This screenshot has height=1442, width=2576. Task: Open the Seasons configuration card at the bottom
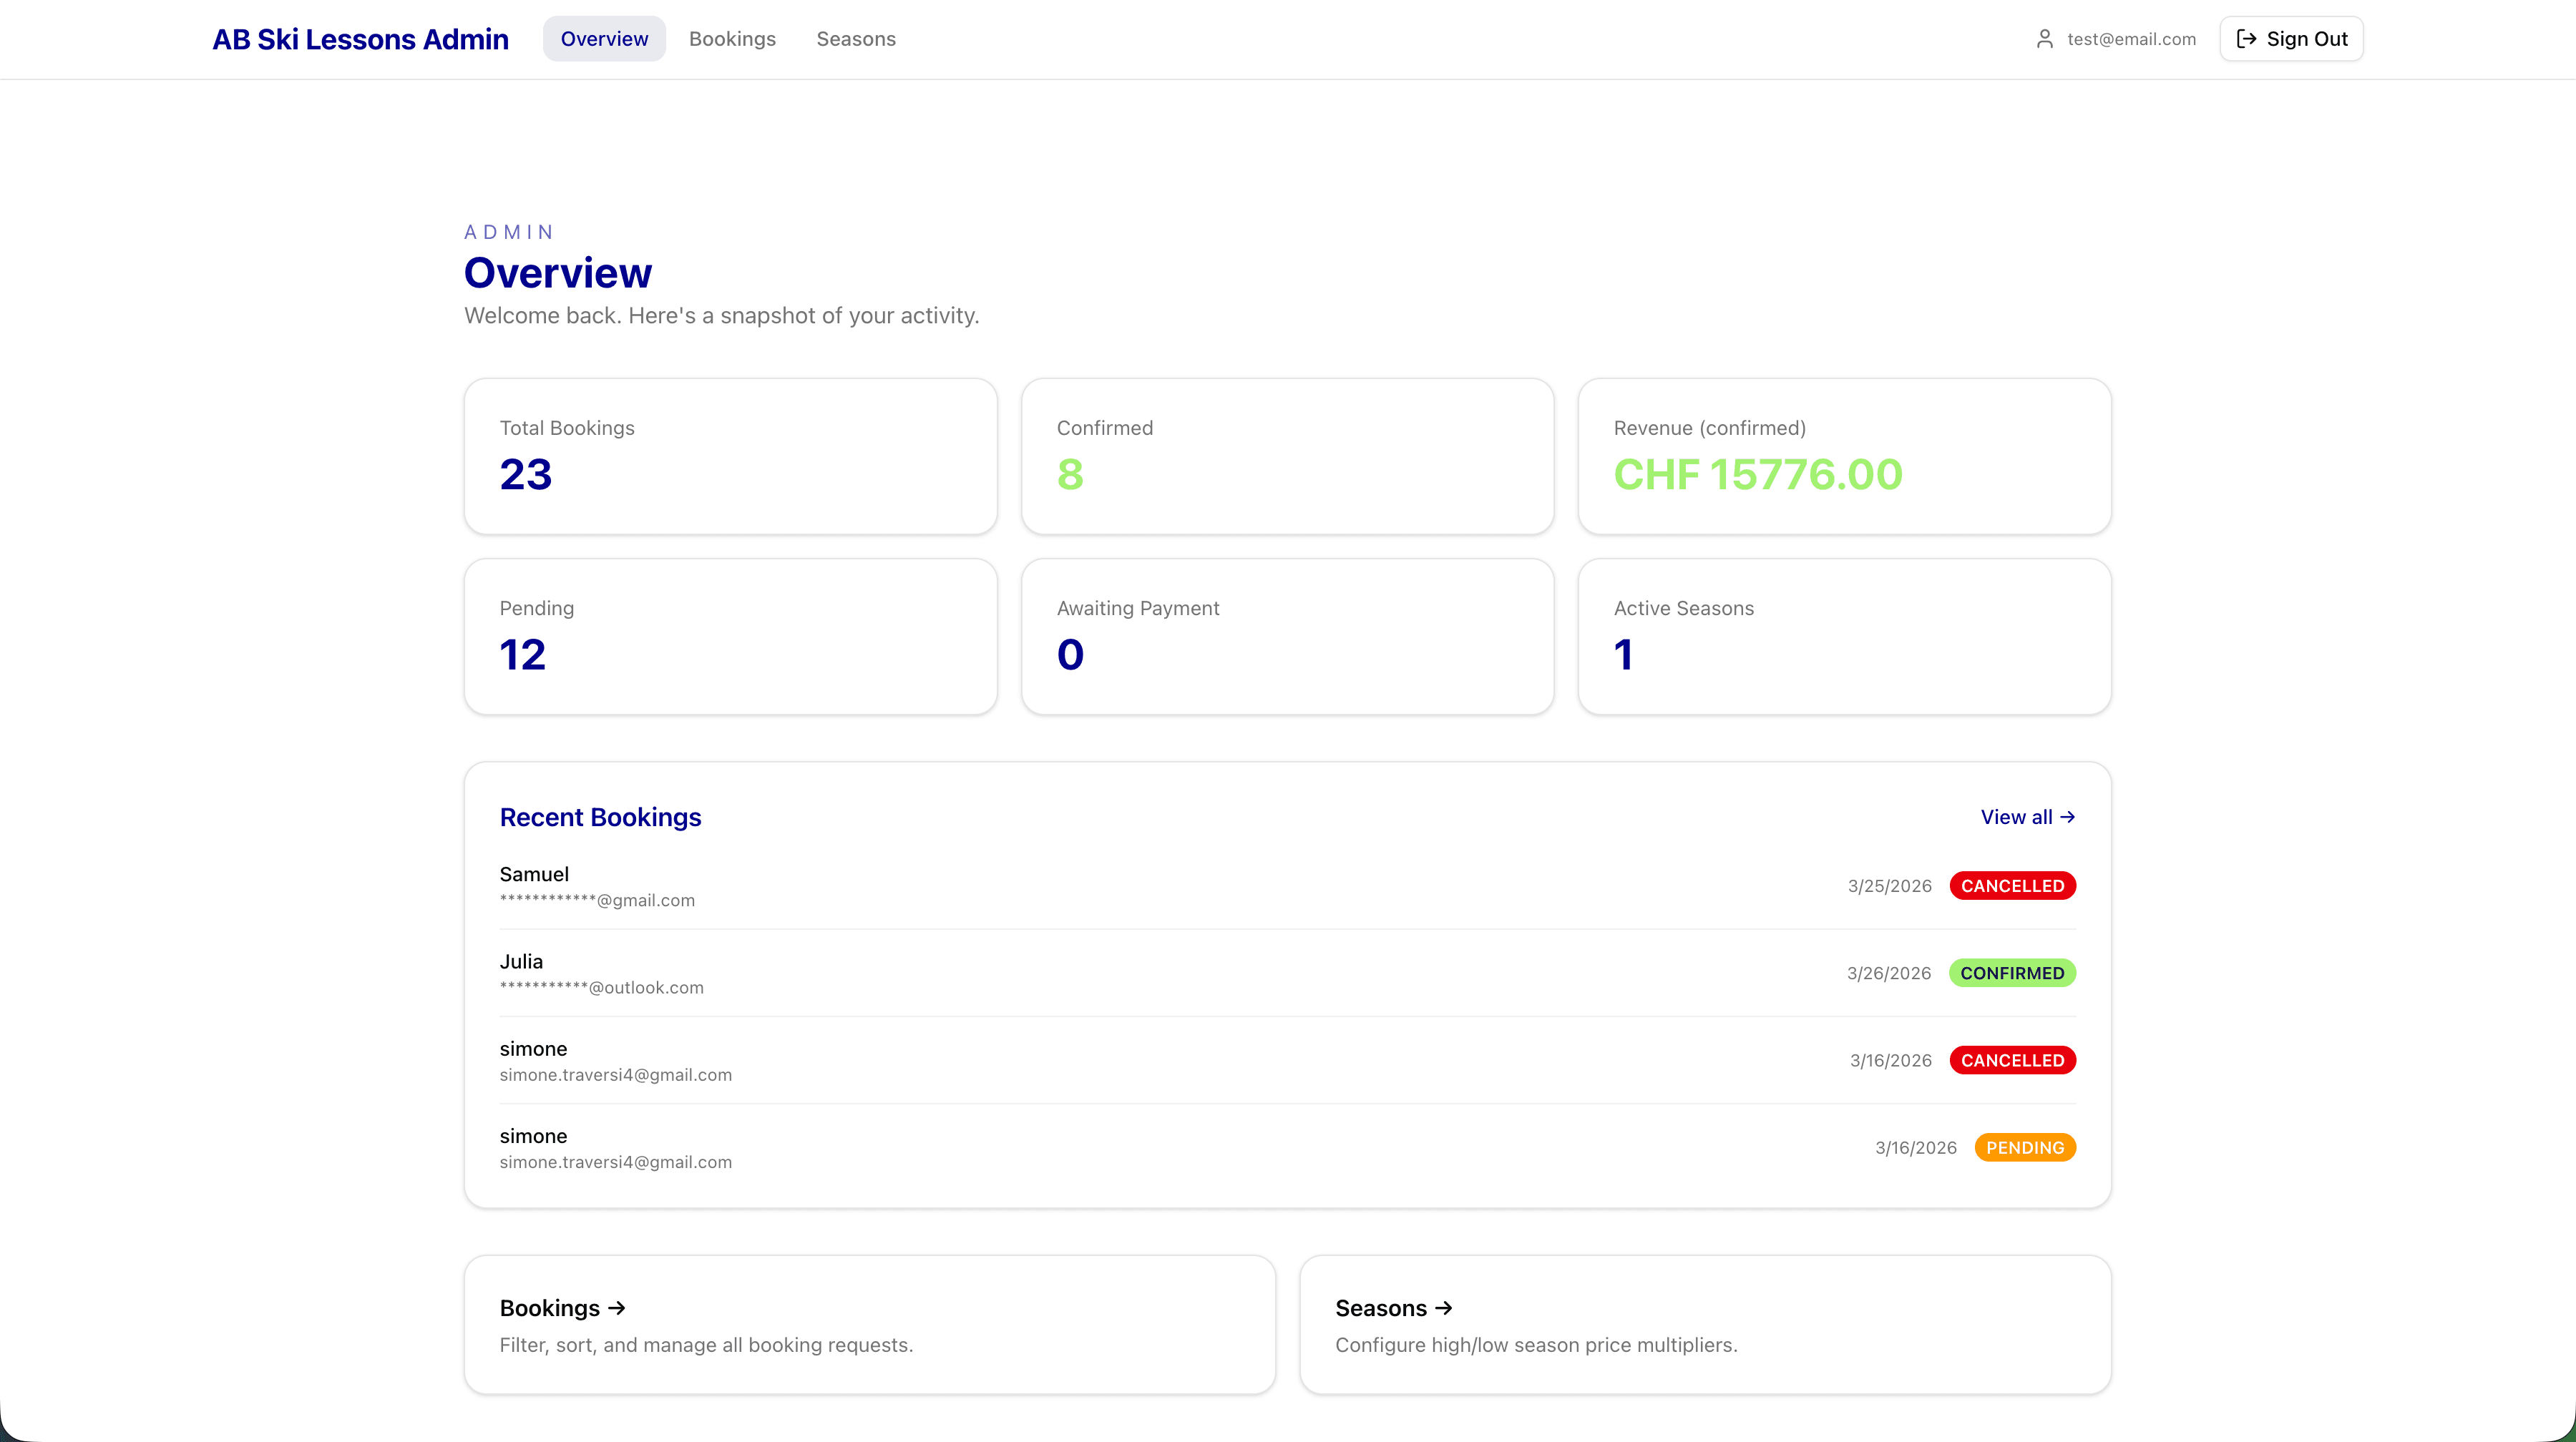1705,1325
